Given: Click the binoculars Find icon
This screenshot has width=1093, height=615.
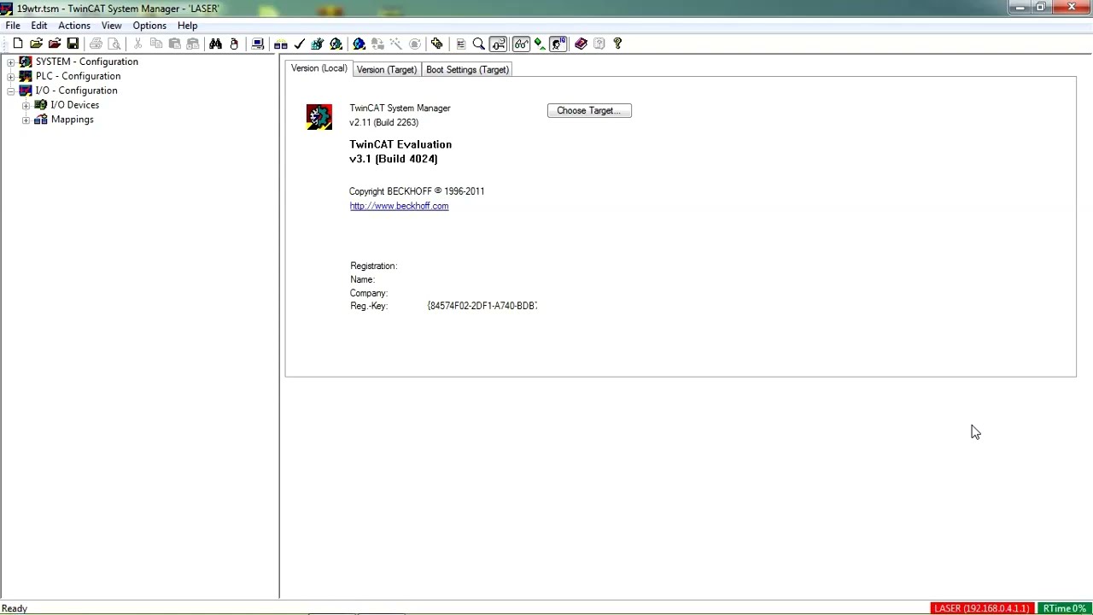Looking at the screenshot, I should pyautogui.click(x=215, y=44).
